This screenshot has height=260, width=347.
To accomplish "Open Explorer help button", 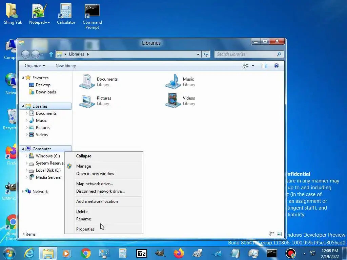I will pos(277,66).
